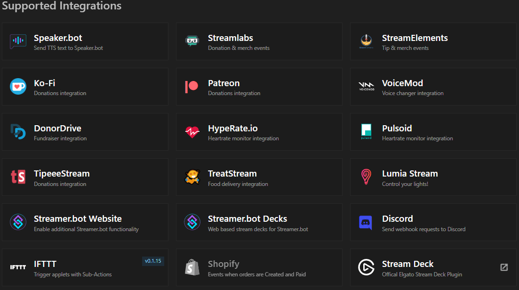519x290 pixels.
Task: Click the Supported Integrations heading
Action: click(62, 6)
